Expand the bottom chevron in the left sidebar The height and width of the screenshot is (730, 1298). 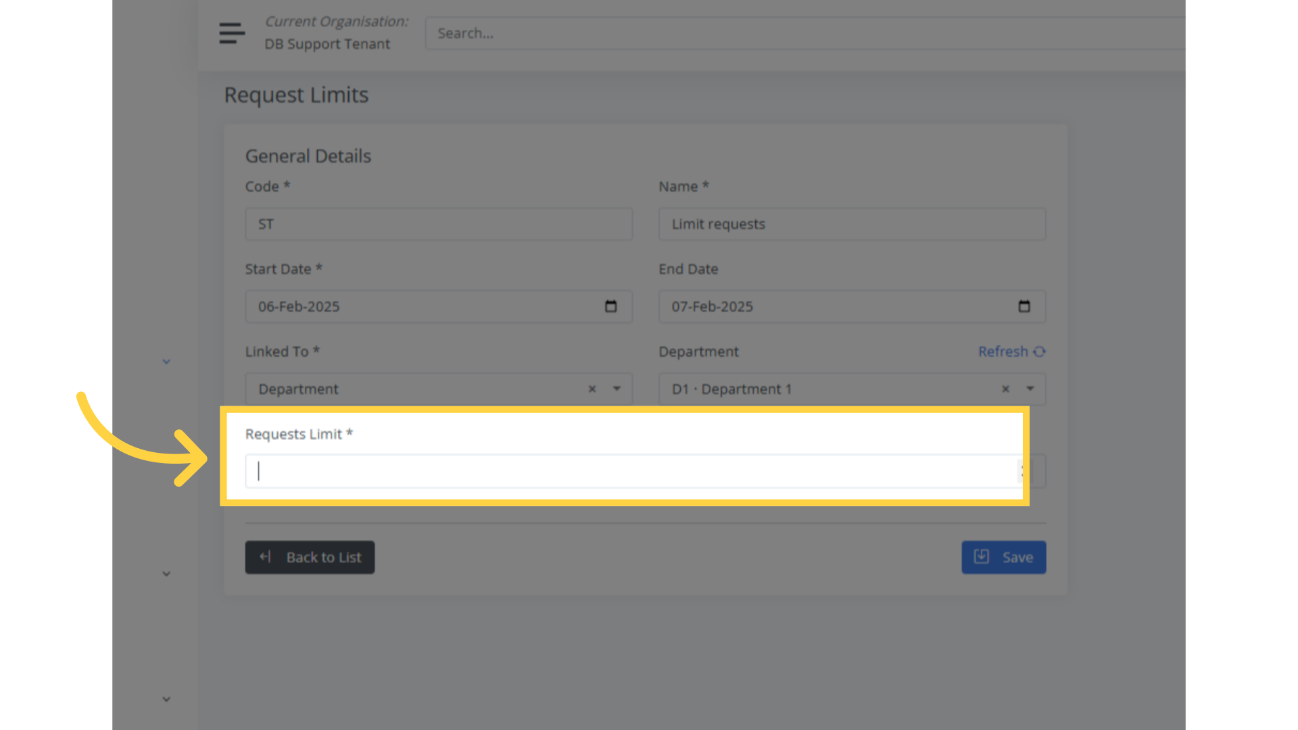(x=166, y=699)
